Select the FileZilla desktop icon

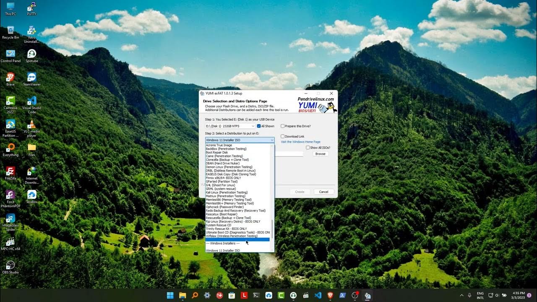(x=10, y=173)
